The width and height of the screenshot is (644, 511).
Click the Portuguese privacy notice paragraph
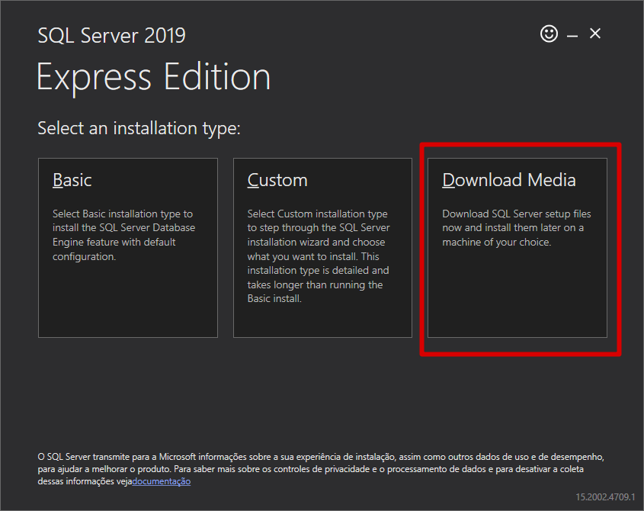[321, 469]
